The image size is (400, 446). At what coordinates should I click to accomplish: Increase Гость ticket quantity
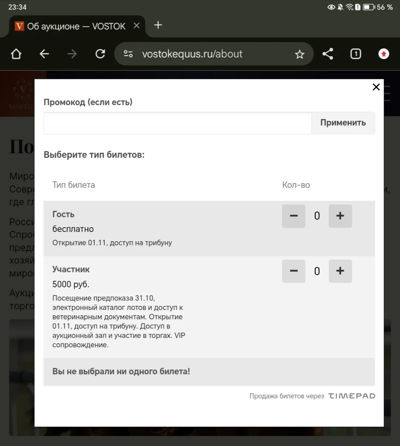tap(340, 216)
